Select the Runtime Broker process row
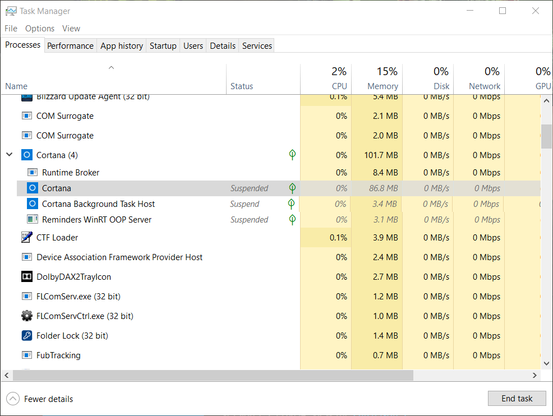 (71, 173)
